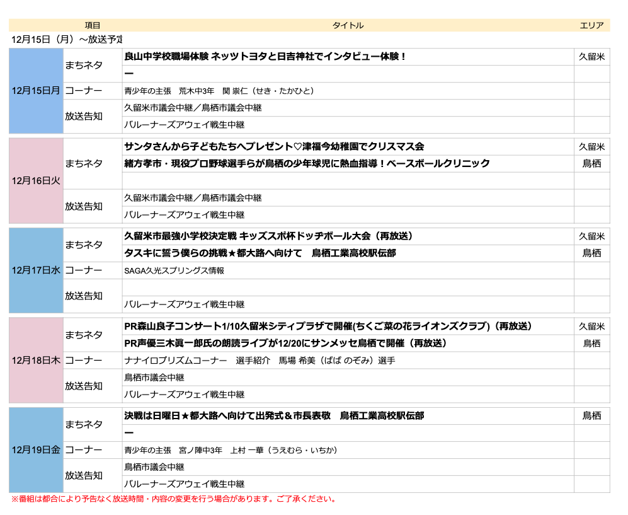Select PR声優三木眞一郎氏の朗読ライブ title
628x515 pixels.
pos(285,344)
